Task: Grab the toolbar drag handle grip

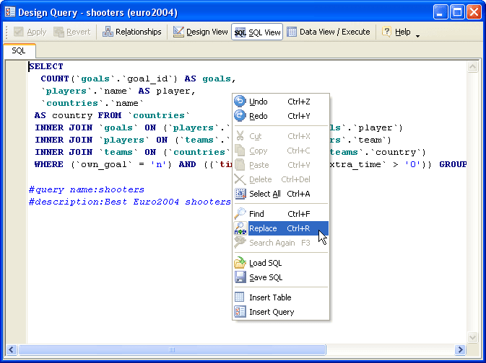Action: 6,32
